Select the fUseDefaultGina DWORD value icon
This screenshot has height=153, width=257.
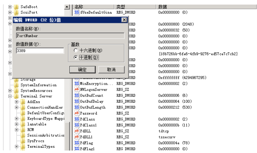[77, 12]
